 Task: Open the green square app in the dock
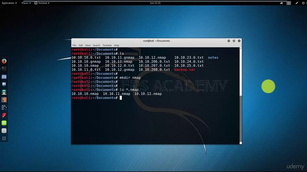point(4,123)
